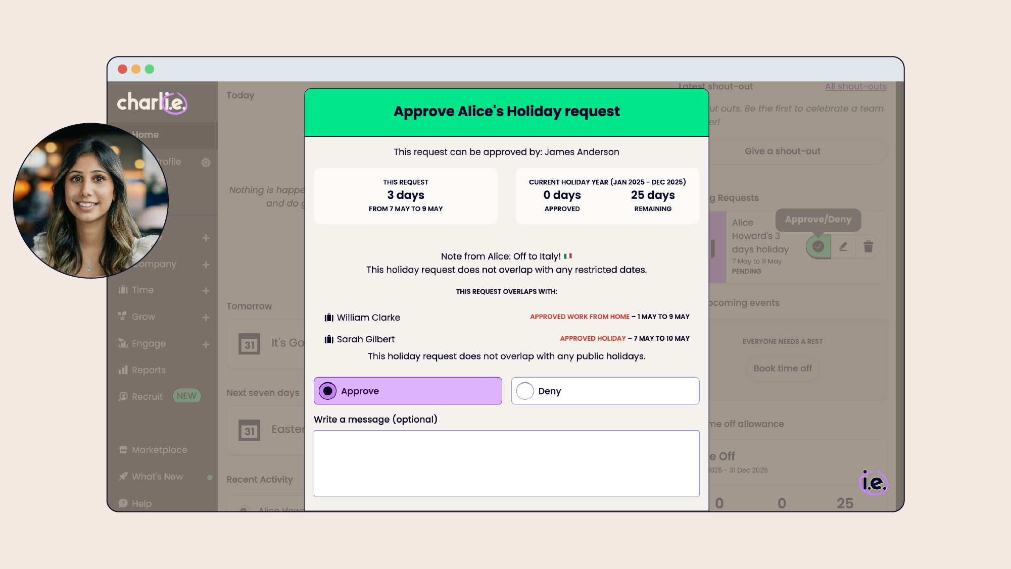Click the pencil edit request icon
This screenshot has width=1011, height=569.
click(843, 246)
